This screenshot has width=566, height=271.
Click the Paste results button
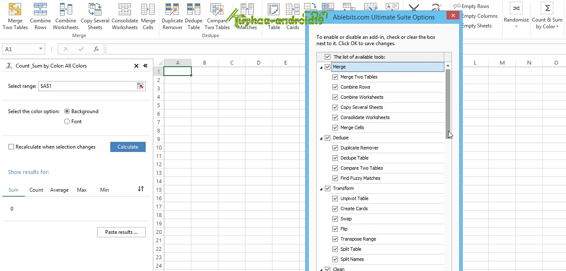(121, 232)
